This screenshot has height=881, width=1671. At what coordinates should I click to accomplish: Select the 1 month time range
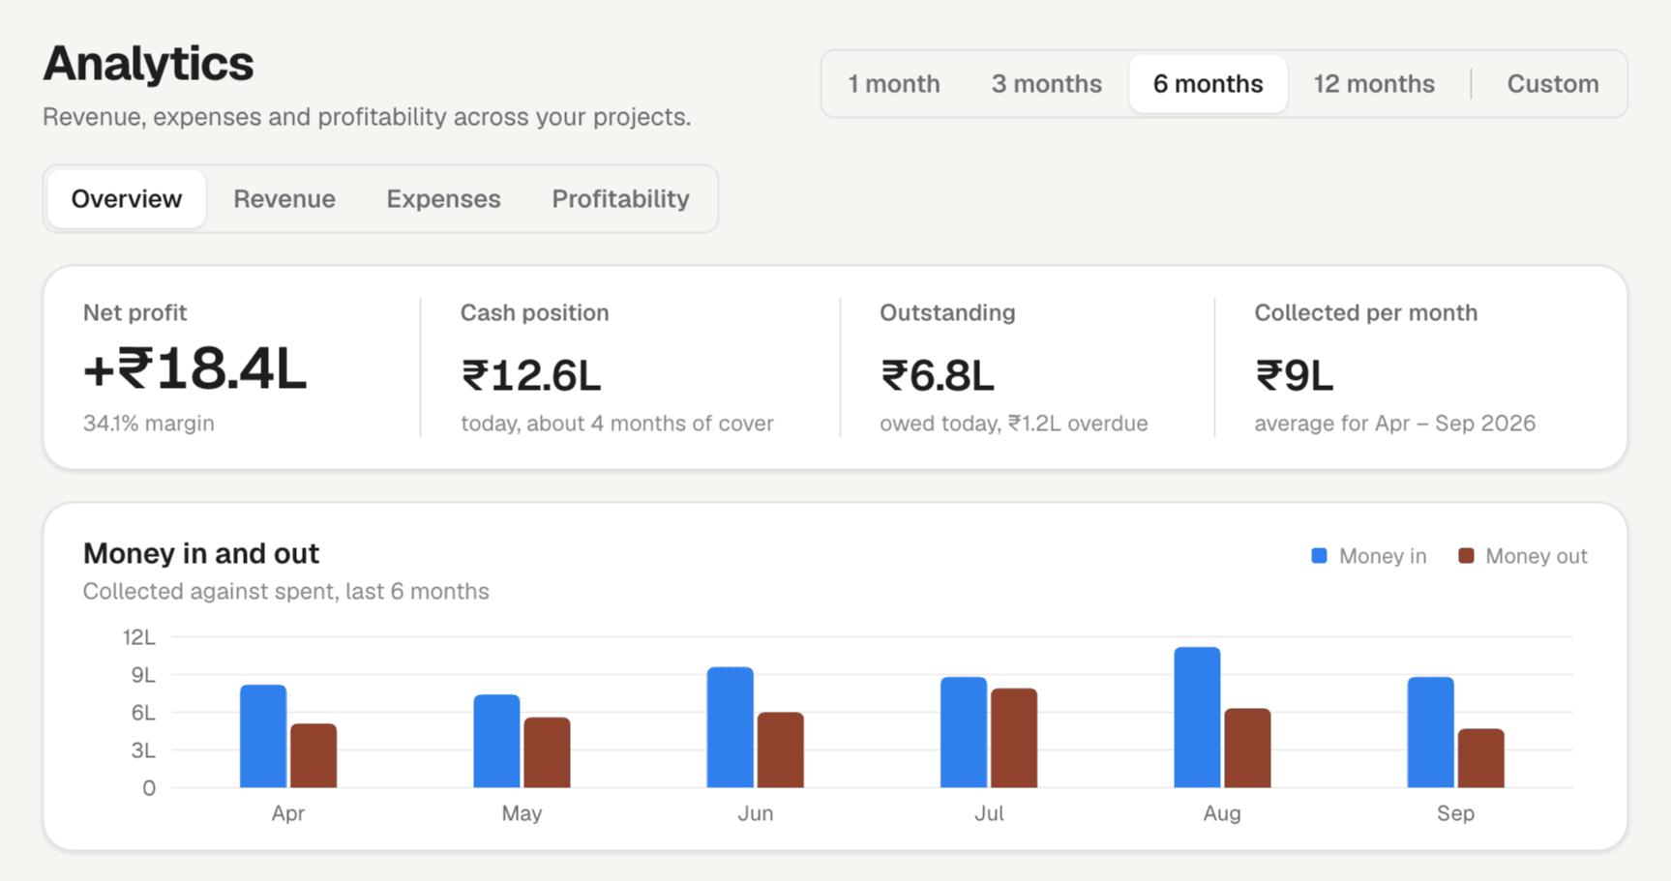pos(894,84)
